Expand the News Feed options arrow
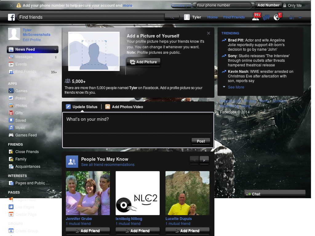315x236 pixels. point(55,49)
